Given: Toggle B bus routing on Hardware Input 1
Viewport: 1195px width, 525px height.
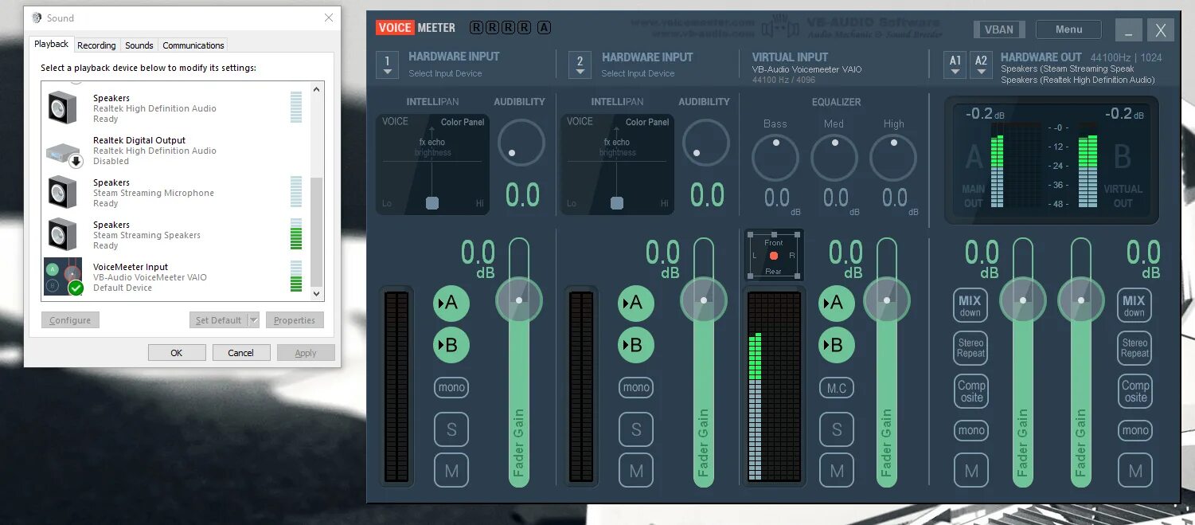Looking at the screenshot, I should (451, 345).
